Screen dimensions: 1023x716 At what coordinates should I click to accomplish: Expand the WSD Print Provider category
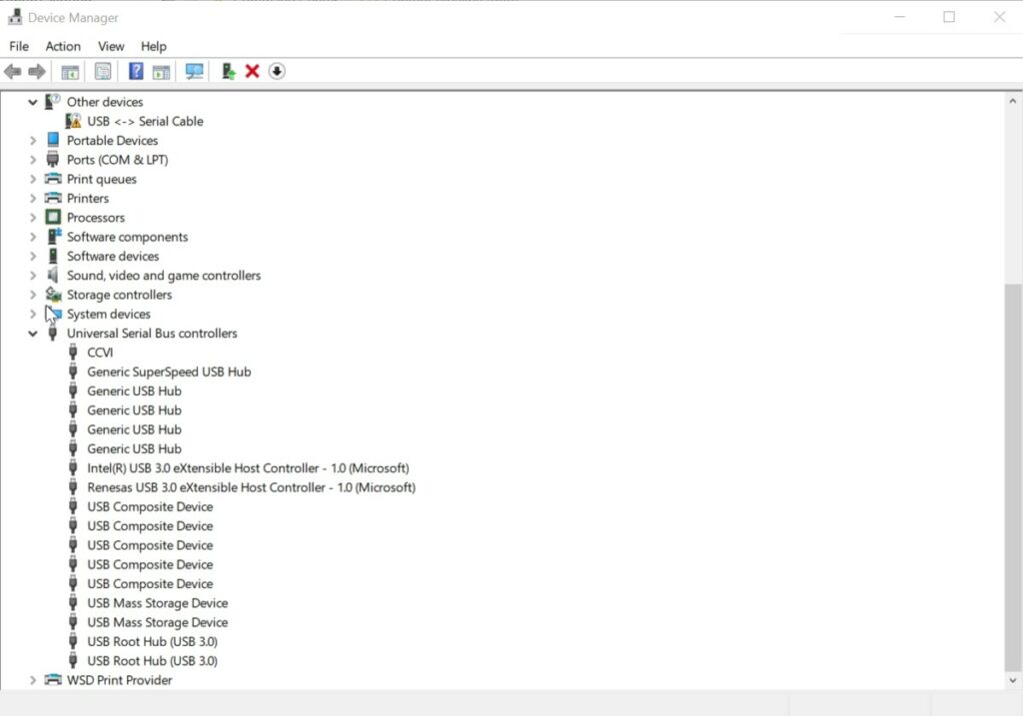coord(33,680)
